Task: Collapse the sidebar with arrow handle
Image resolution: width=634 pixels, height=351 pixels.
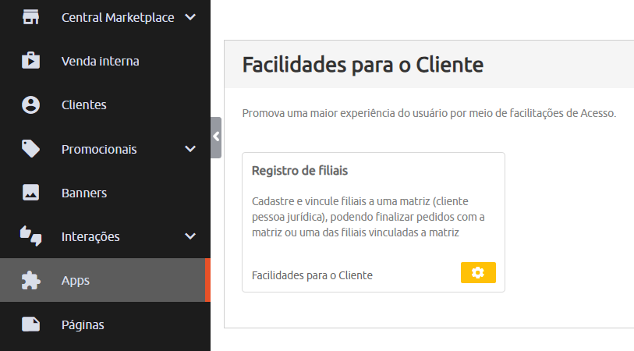Action: click(x=216, y=137)
